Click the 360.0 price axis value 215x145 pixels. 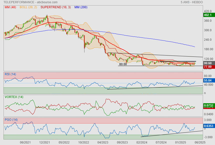(x=208, y=21)
